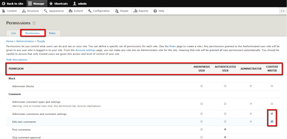287x139 pixels.
Task: Click the Hide descriptions link
Action: pos(17,59)
